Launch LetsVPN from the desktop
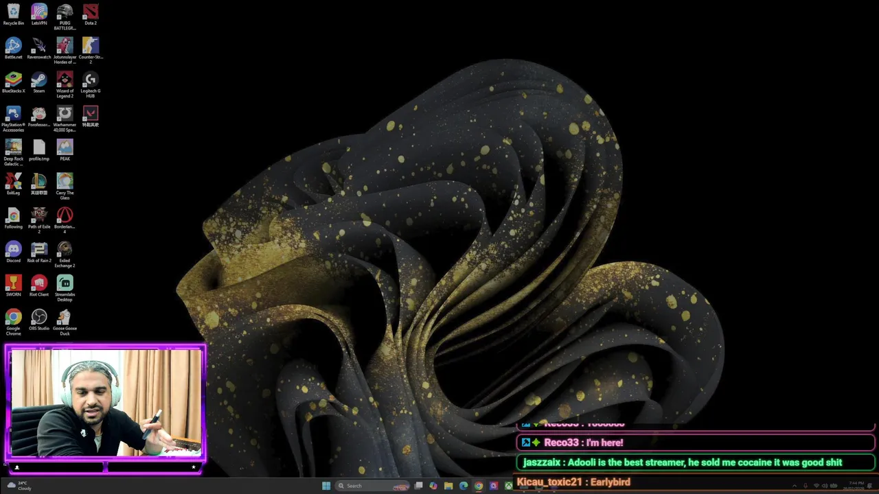 [39, 14]
